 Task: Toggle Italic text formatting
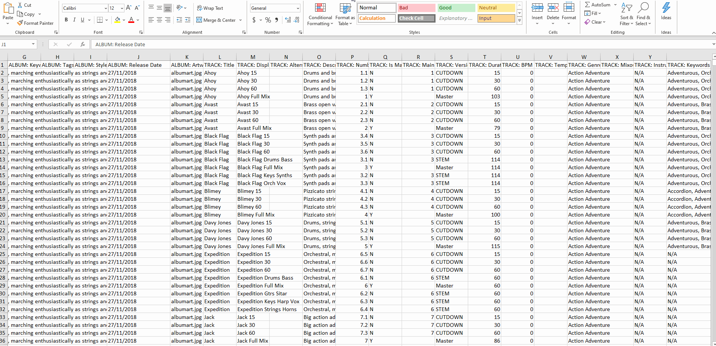pos(74,20)
